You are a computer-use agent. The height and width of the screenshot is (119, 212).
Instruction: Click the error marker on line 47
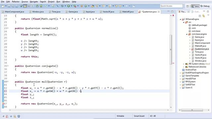(x=3, y=103)
